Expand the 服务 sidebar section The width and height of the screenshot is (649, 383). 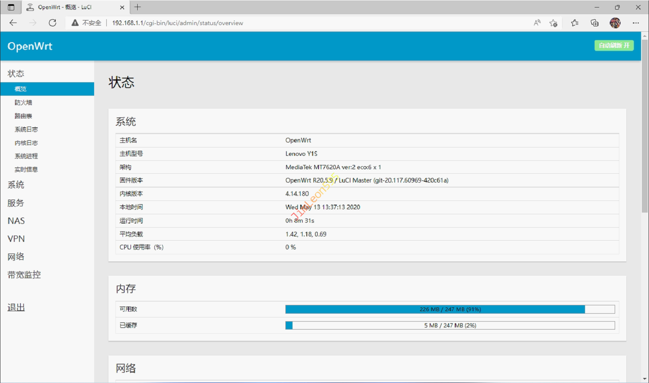coord(16,203)
